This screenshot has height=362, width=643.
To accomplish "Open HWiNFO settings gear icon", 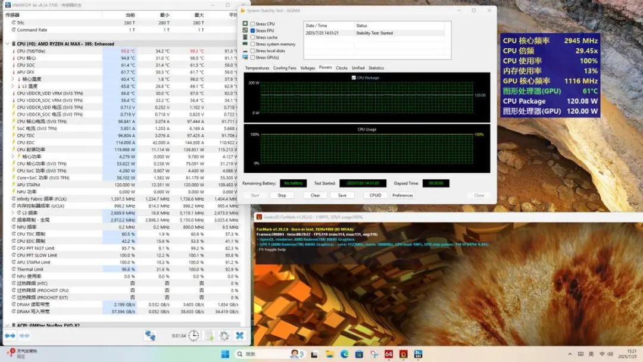I will click(x=224, y=336).
